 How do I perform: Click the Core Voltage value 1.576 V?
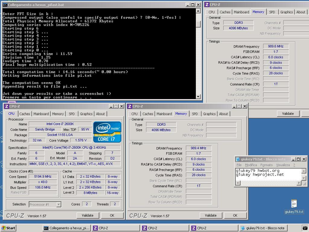(81, 140)
